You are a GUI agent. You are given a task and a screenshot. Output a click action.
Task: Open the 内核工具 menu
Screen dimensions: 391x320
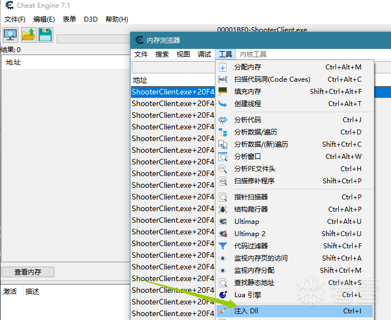click(x=253, y=54)
